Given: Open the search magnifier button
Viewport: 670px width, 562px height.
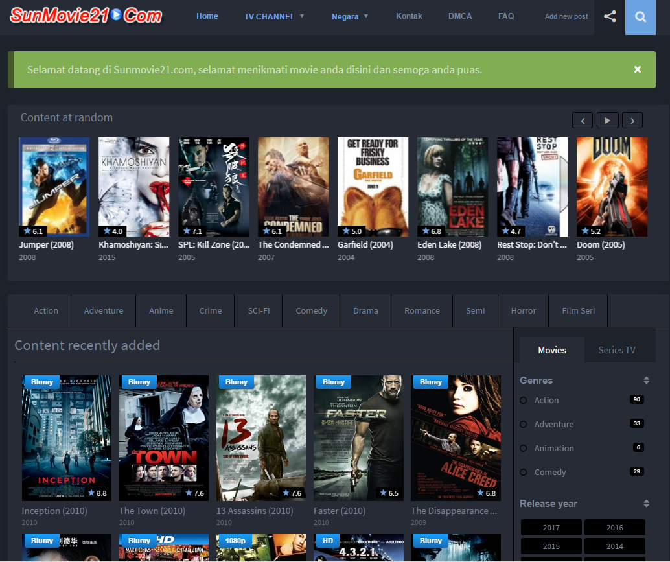Looking at the screenshot, I should pos(640,17).
